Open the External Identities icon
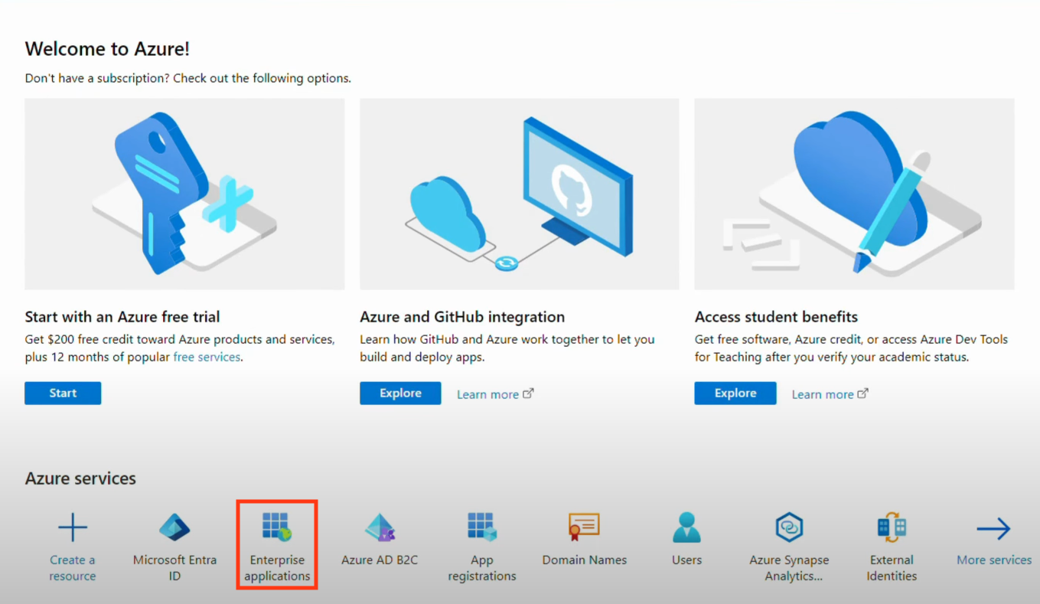 coord(892,527)
